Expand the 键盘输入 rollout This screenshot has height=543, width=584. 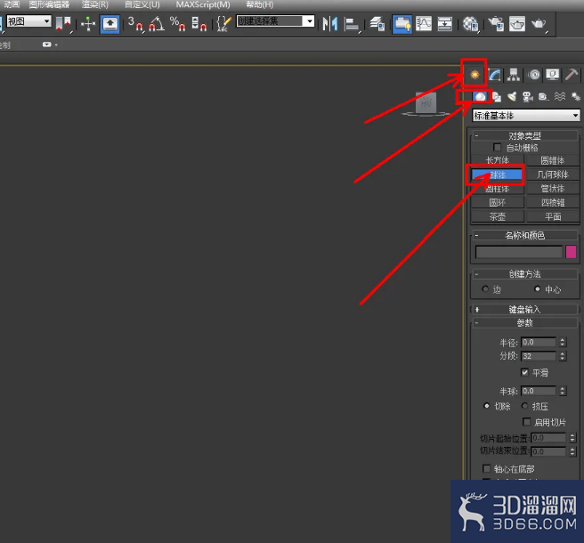524,310
